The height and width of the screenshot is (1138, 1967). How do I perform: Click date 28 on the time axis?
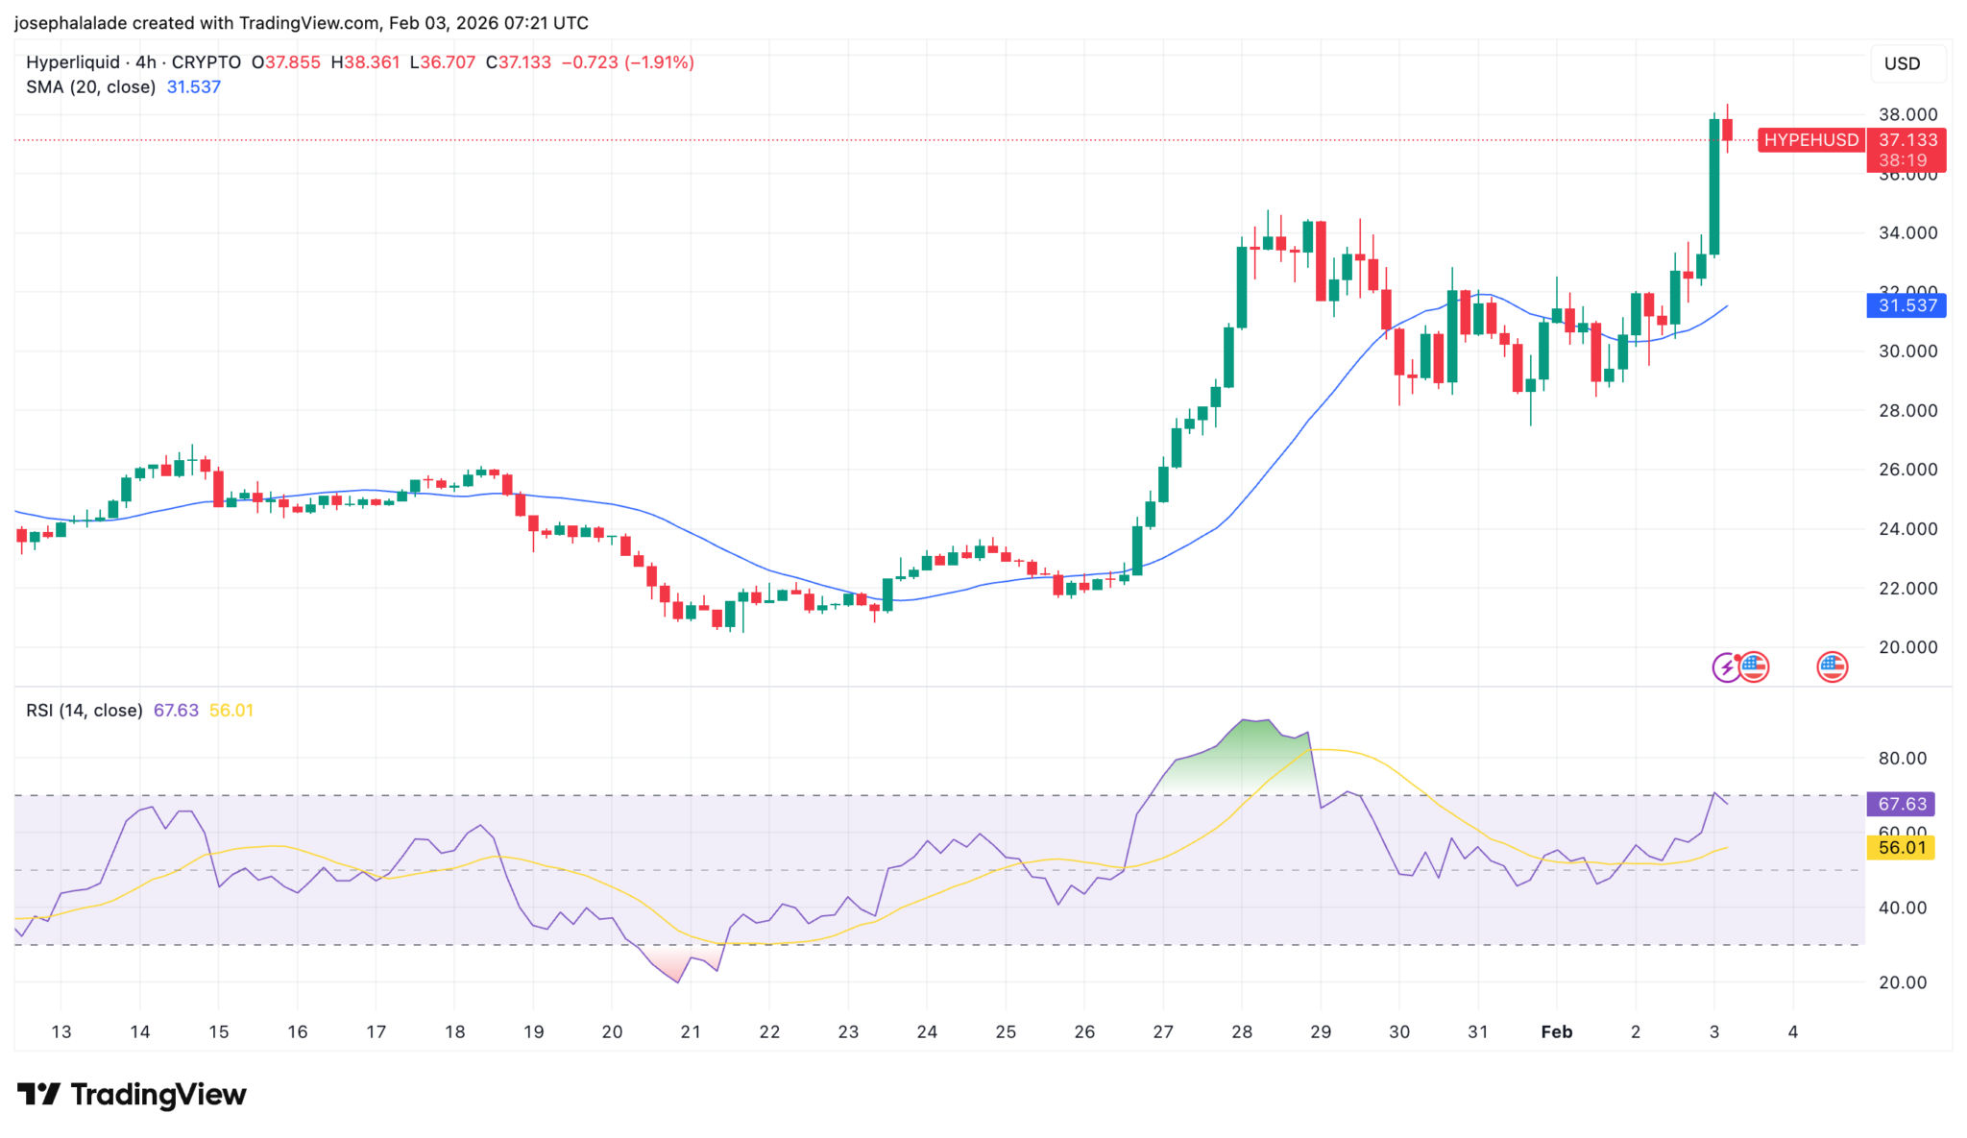click(x=1242, y=1032)
